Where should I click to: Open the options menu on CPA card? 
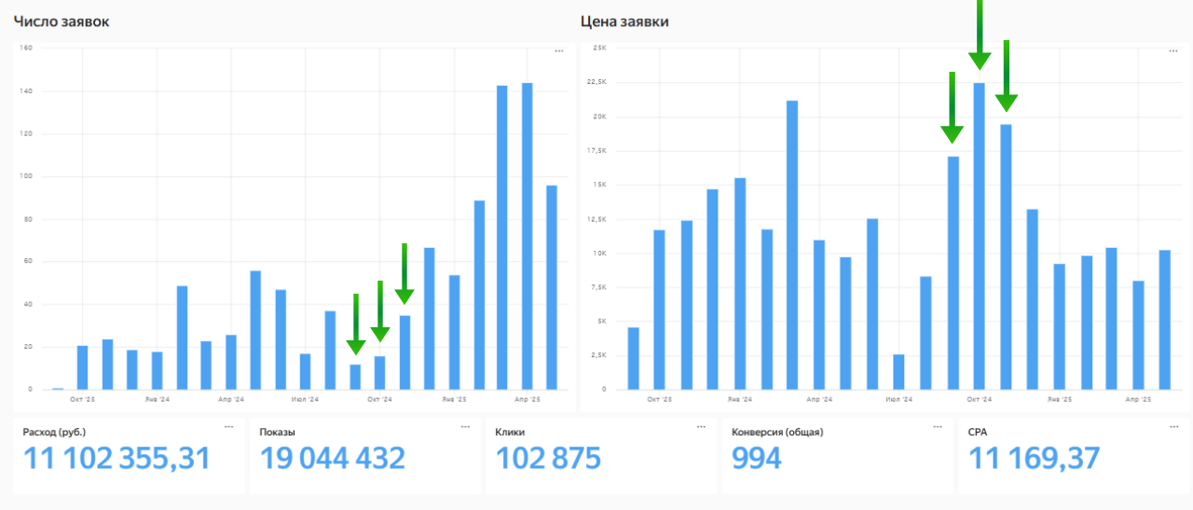[1173, 426]
